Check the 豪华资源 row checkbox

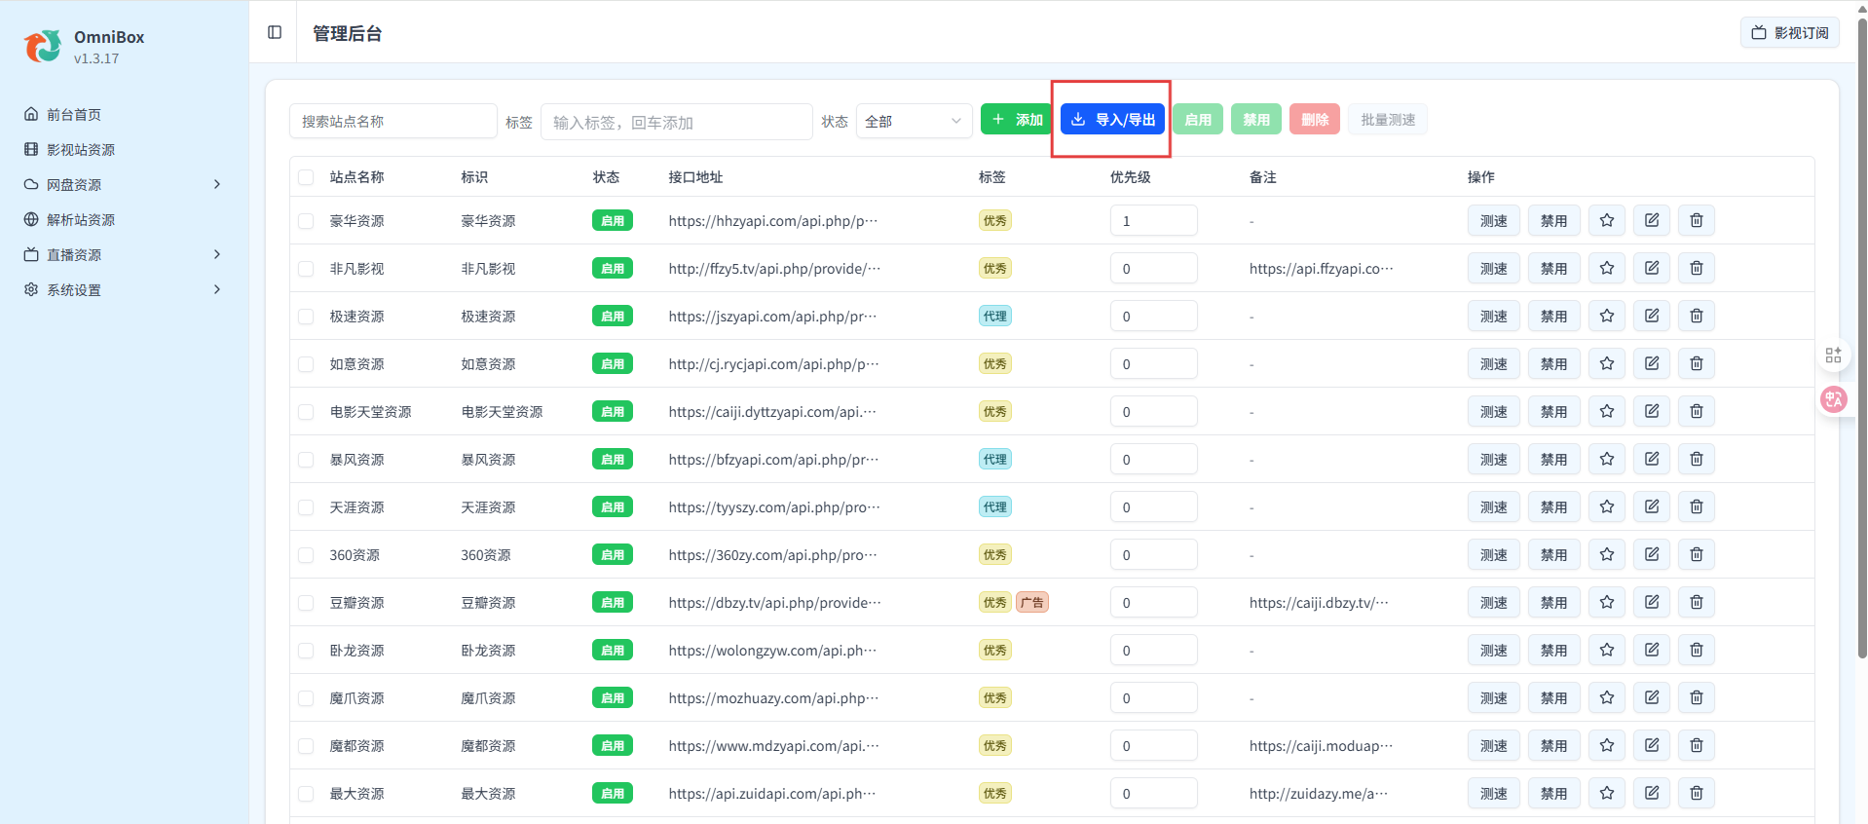click(306, 221)
